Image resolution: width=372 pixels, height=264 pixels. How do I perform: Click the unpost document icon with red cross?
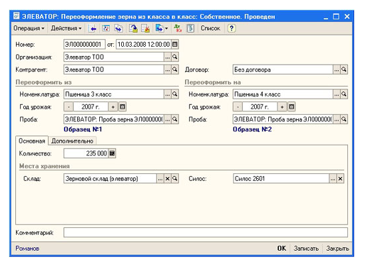[x=146, y=29]
